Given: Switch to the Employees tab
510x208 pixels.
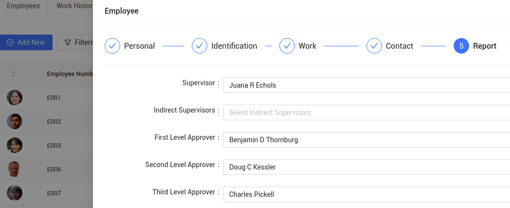Looking at the screenshot, I should [x=23, y=6].
